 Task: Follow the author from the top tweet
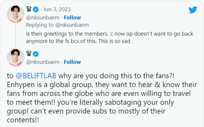pos(72,18)
